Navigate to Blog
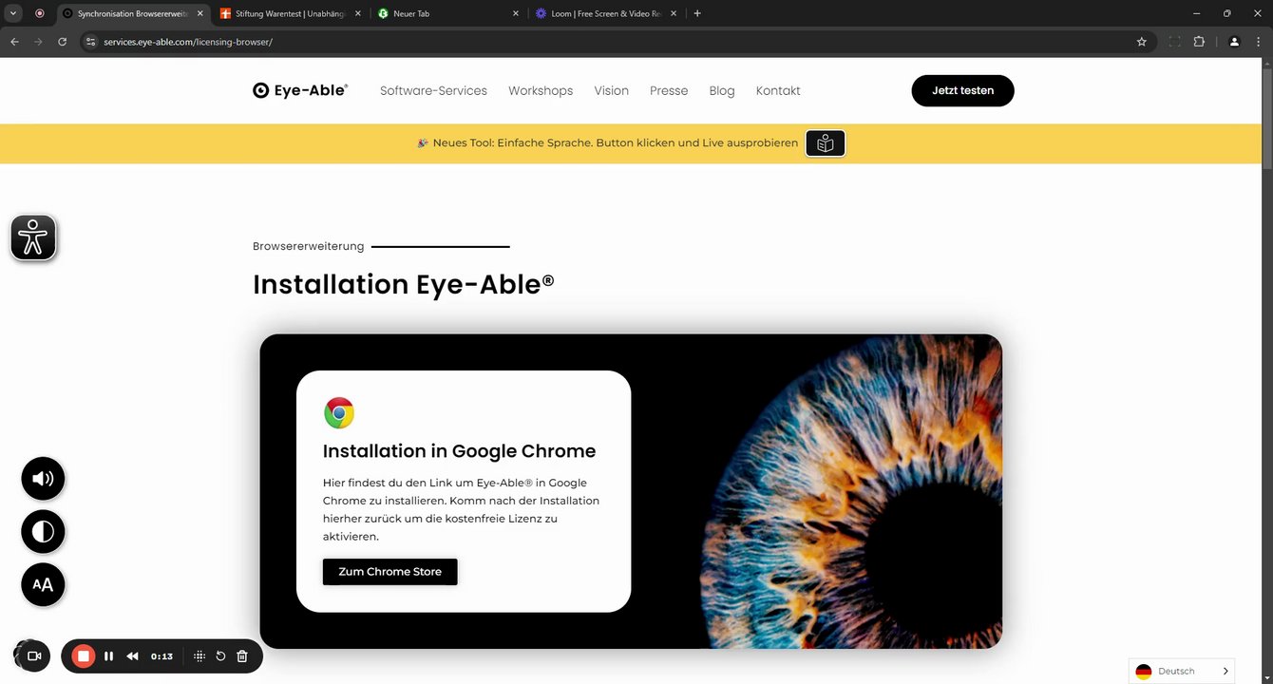This screenshot has width=1273, height=684. [x=722, y=91]
